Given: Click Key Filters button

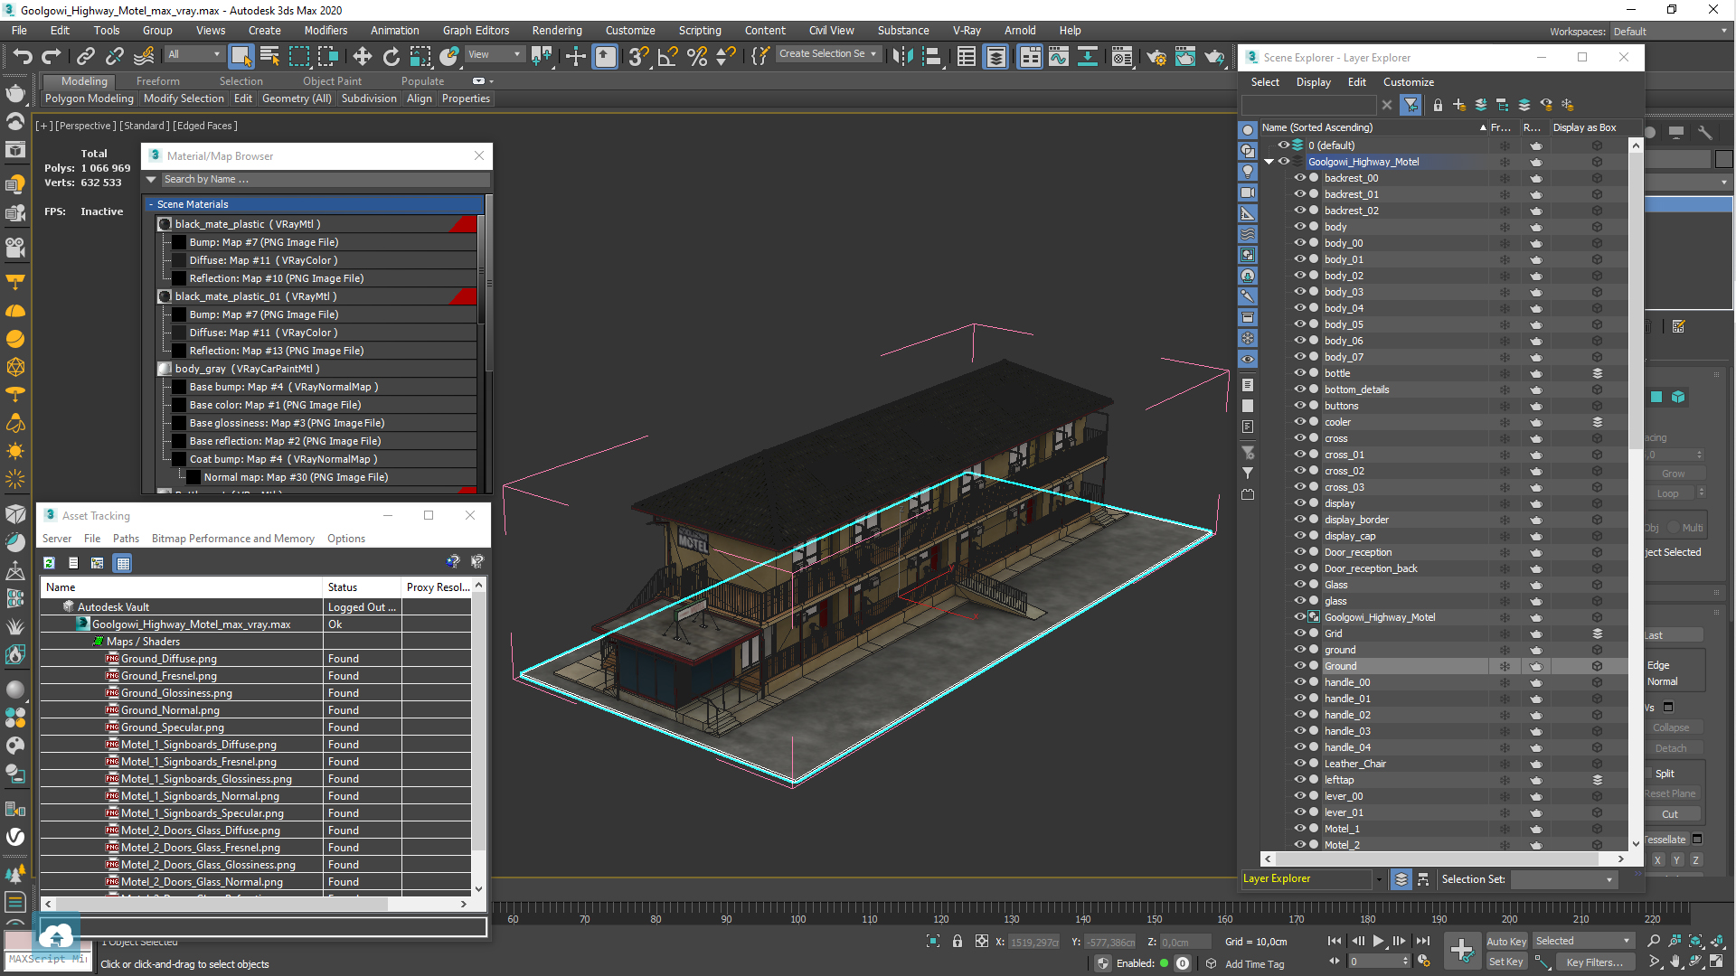Looking at the screenshot, I should click(x=1594, y=962).
